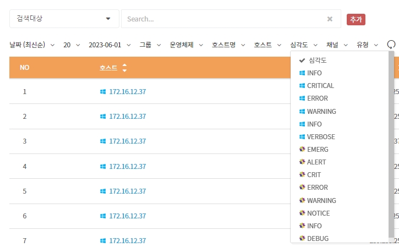Click the Windows icon next to the VERBOSE option
This screenshot has width=399, height=247.
(x=302, y=136)
